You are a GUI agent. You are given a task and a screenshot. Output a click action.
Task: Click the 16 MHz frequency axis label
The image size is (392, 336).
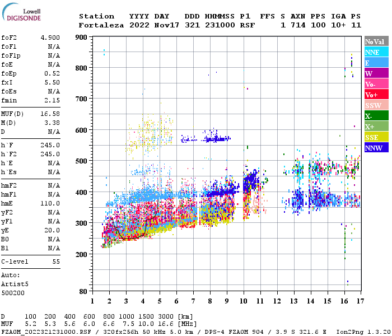(344, 301)
